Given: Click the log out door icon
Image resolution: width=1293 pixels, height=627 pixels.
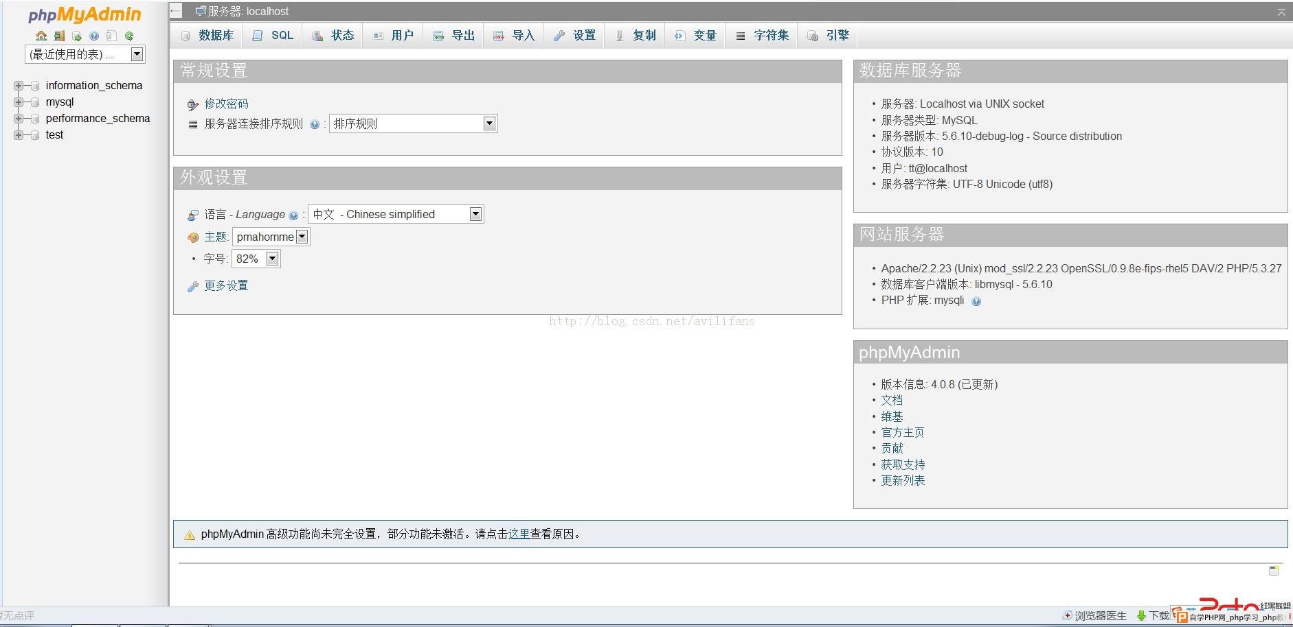Looking at the screenshot, I should (59, 36).
